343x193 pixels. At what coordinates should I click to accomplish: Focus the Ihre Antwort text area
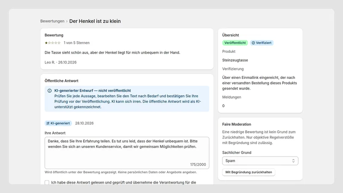coord(127,153)
